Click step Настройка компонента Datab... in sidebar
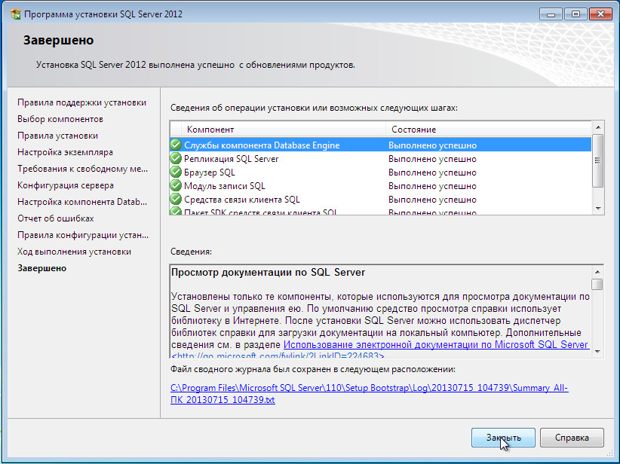This screenshot has width=620, height=464. click(x=82, y=202)
